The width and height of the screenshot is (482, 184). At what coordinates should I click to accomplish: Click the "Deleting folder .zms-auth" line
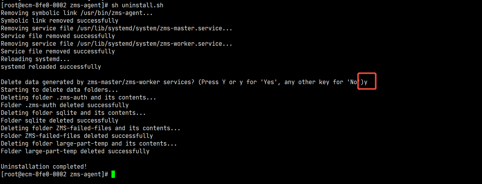pyautogui.click(x=78, y=98)
